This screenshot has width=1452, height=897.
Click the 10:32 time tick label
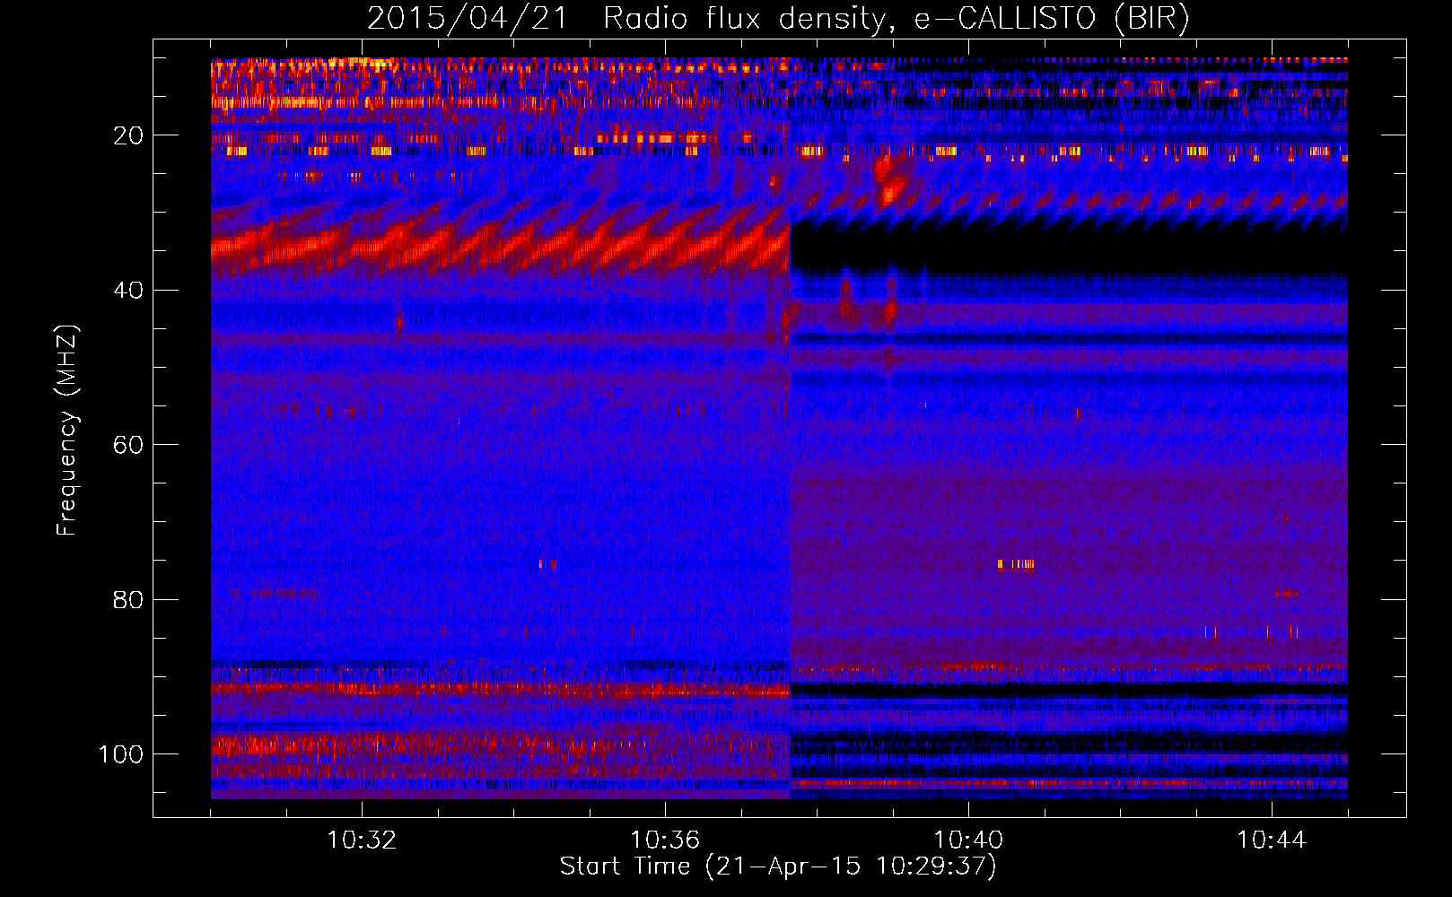pyautogui.click(x=362, y=840)
